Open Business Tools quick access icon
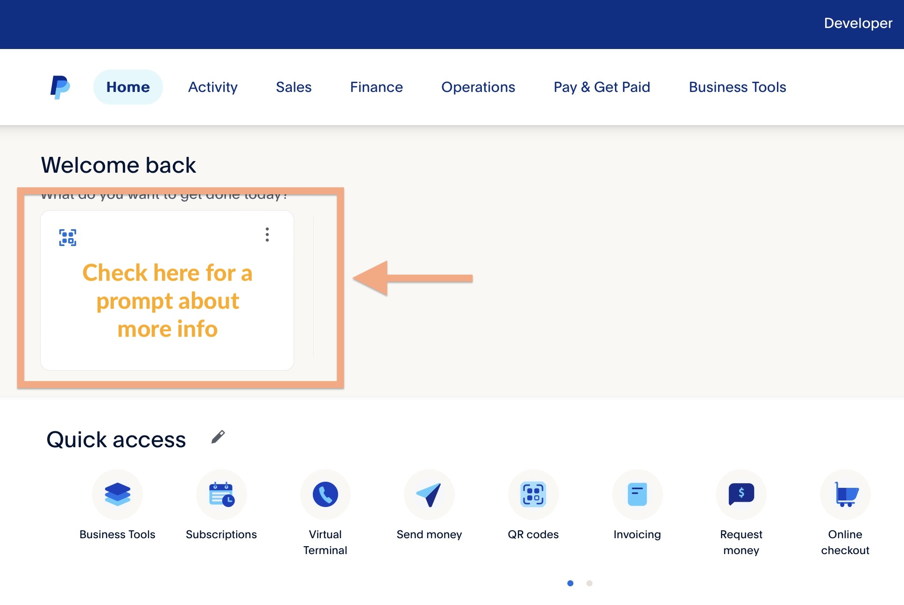This screenshot has width=904, height=605. (117, 494)
